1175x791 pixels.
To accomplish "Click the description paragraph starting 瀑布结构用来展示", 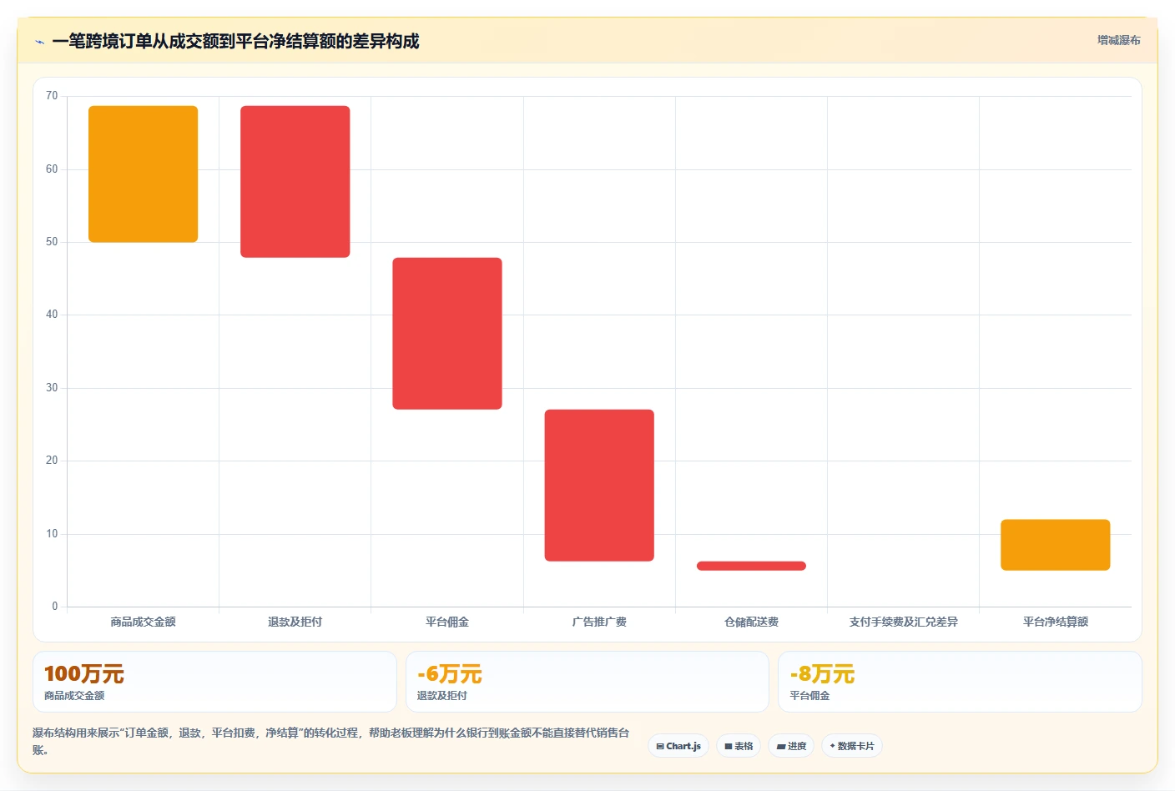I will 331,741.
